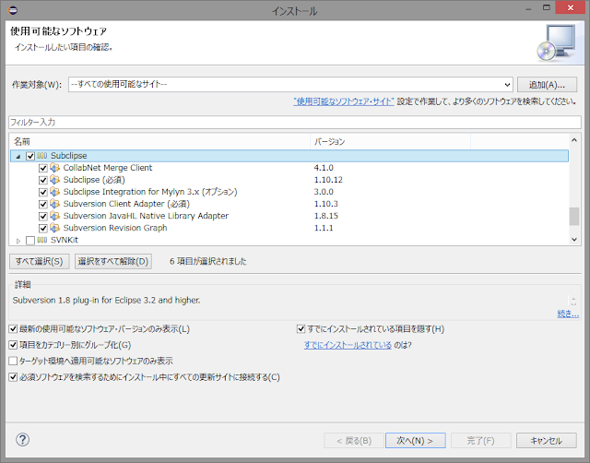Click version 1.10.12 cell

pos(328,180)
